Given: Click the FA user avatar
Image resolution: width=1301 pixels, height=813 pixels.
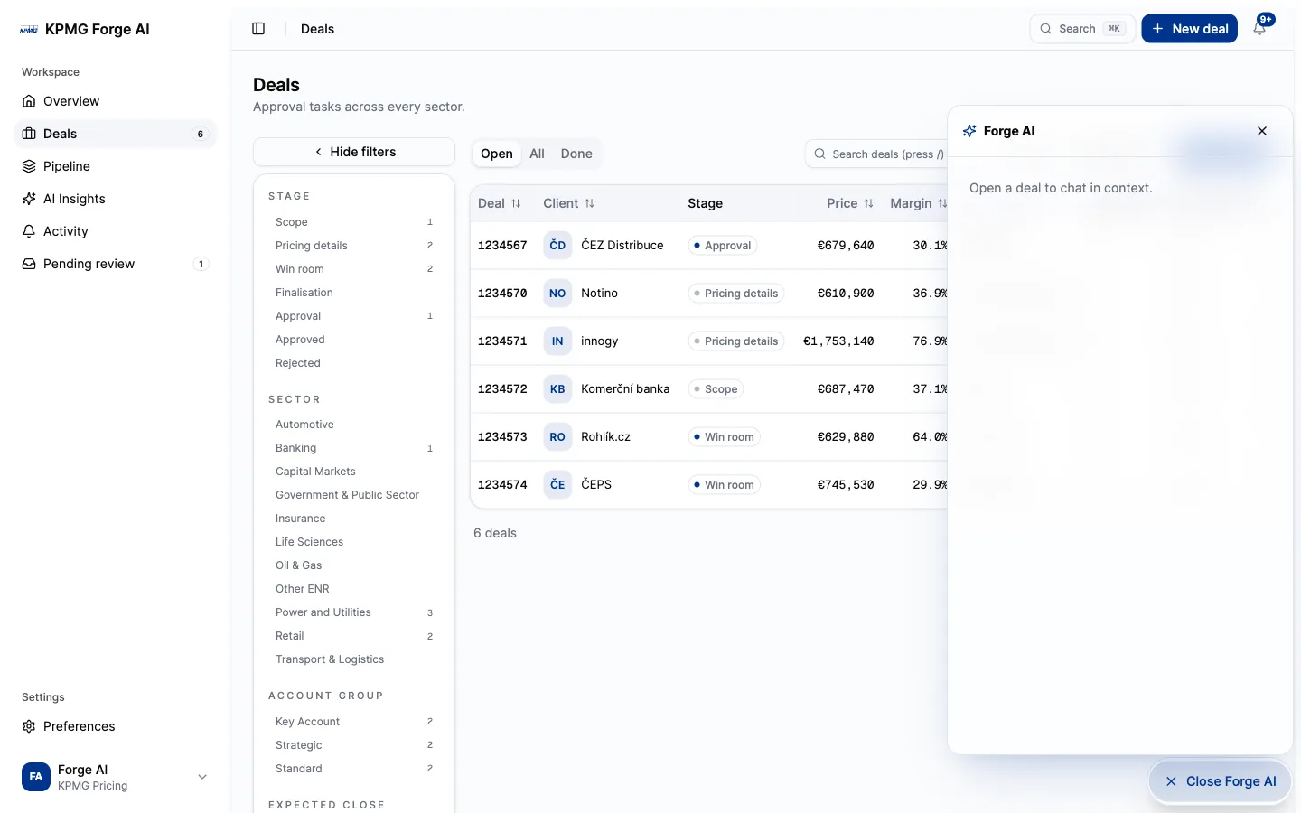Looking at the screenshot, I should (36, 777).
